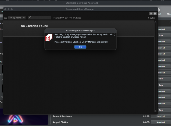This screenshot has height=126, width=171.
Task: Click the colorful product thumbnail in Download Assistant
Action: (x=24, y=119)
